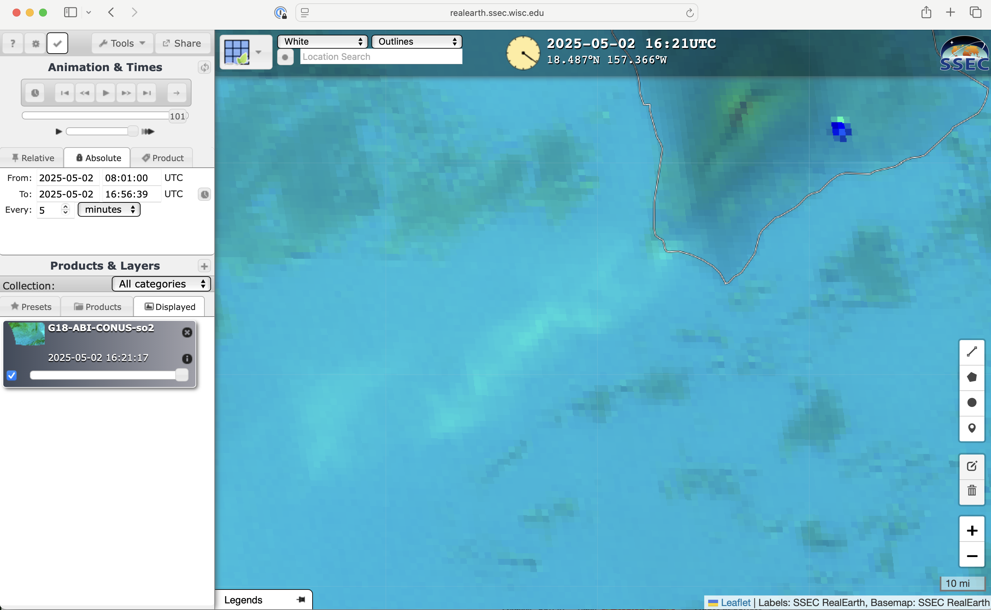This screenshot has height=610, width=991.
Task: Open Safari share sheet
Action: pyautogui.click(x=926, y=12)
